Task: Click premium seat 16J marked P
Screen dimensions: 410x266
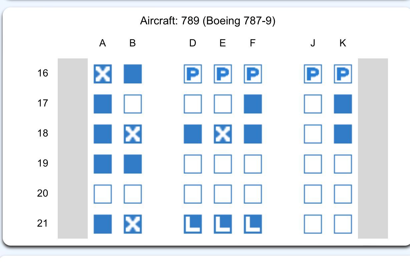Action: pyautogui.click(x=313, y=74)
